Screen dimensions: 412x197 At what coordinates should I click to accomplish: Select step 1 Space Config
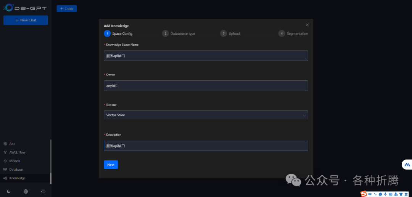[118, 34]
